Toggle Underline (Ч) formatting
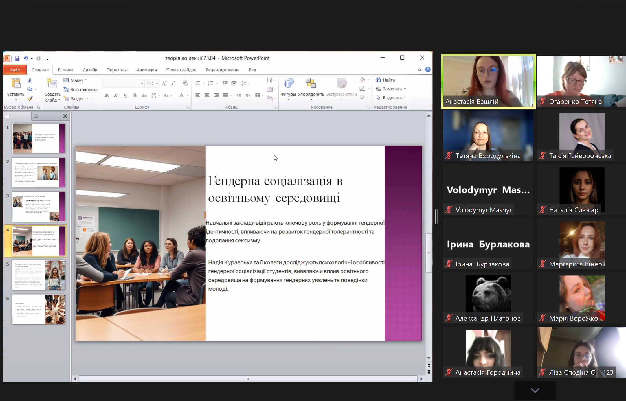This screenshot has width=626, height=401. click(x=125, y=95)
